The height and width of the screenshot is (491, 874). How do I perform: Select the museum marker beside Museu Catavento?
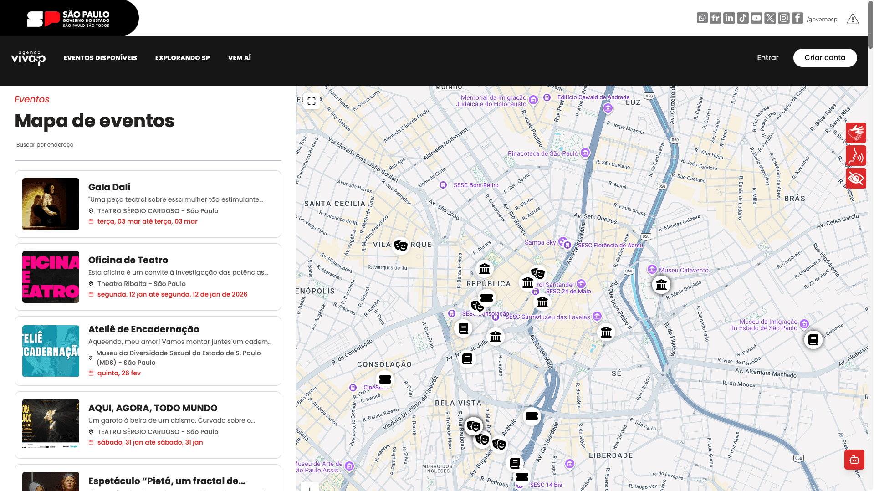661,285
